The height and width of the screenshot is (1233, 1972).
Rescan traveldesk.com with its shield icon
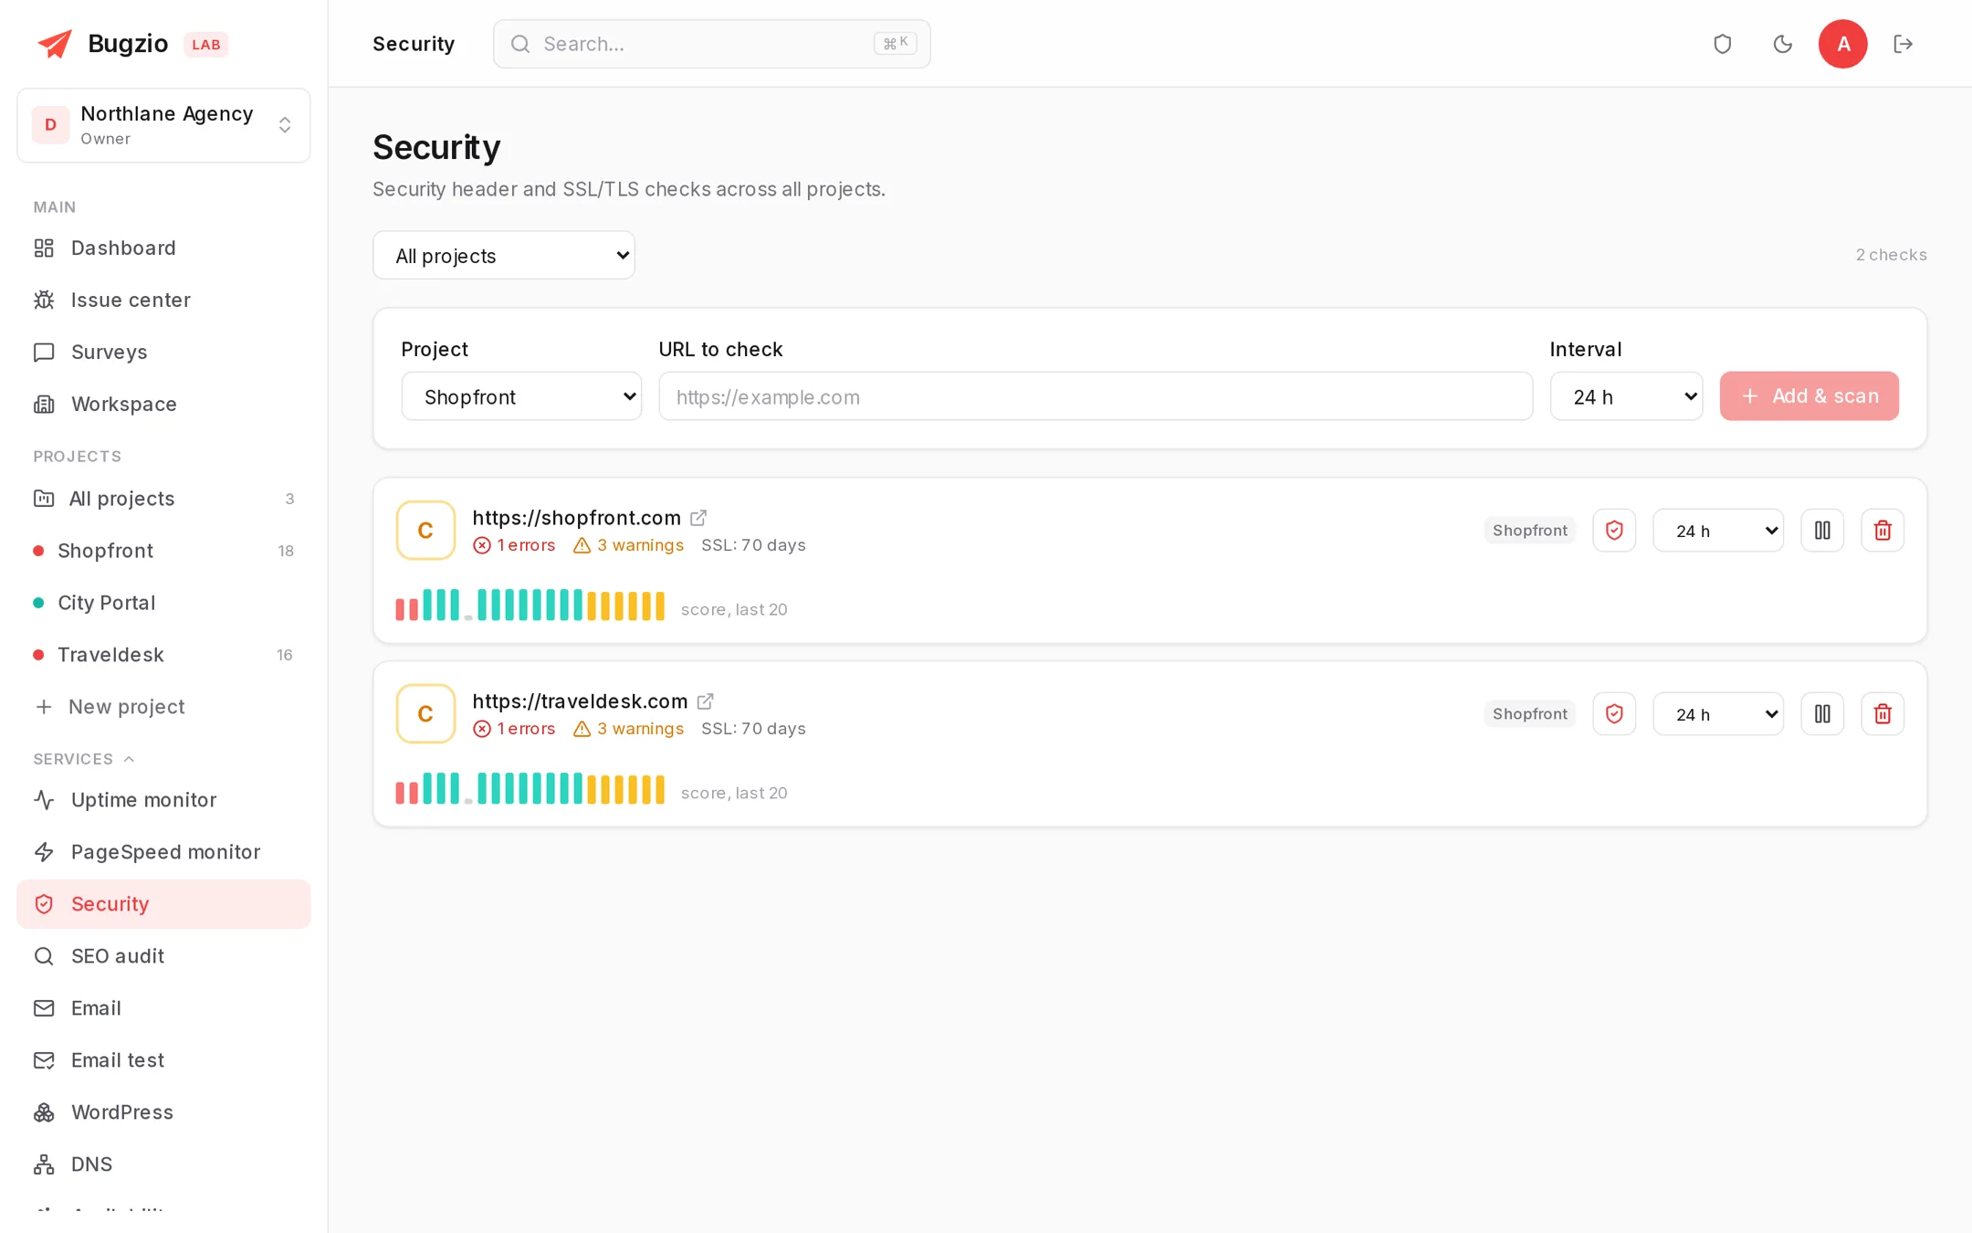coord(1614,714)
